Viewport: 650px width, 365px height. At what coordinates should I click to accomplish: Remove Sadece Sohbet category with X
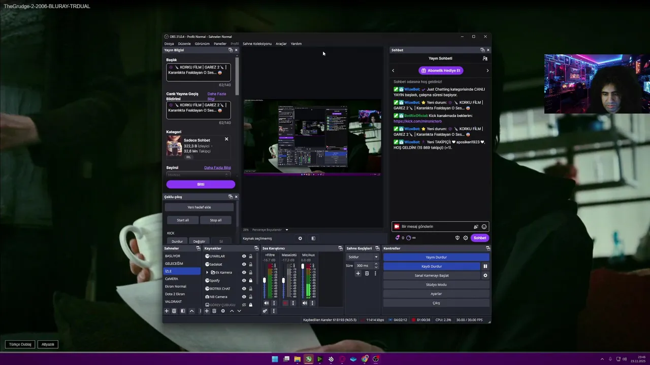pyautogui.click(x=226, y=139)
